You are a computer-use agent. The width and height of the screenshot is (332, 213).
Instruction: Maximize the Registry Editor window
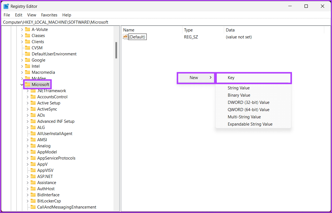306,6
